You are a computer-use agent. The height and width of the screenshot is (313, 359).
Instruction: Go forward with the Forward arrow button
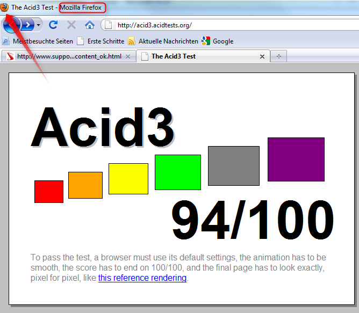click(28, 25)
